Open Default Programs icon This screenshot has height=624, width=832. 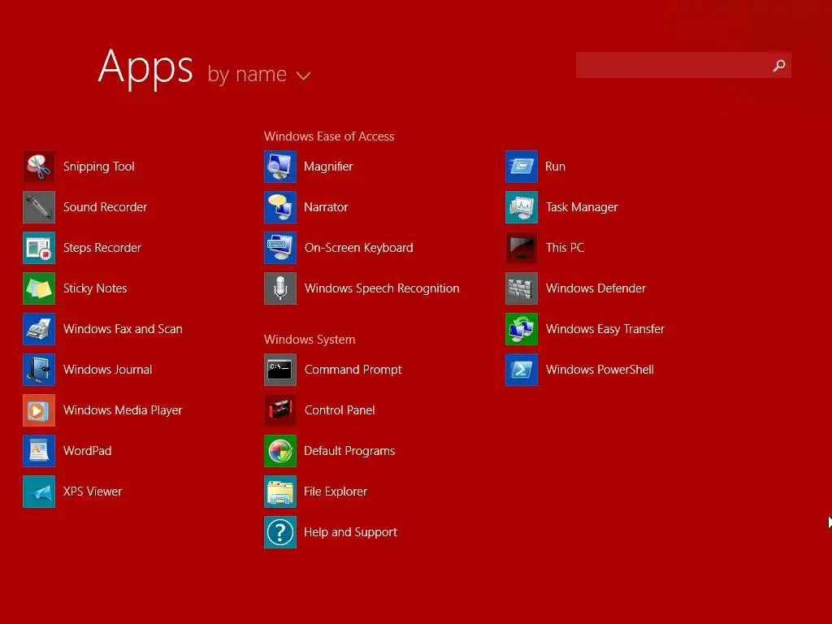pyautogui.click(x=280, y=451)
